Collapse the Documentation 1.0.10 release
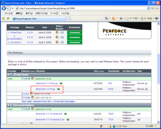161x129 pixels. point(22,109)
